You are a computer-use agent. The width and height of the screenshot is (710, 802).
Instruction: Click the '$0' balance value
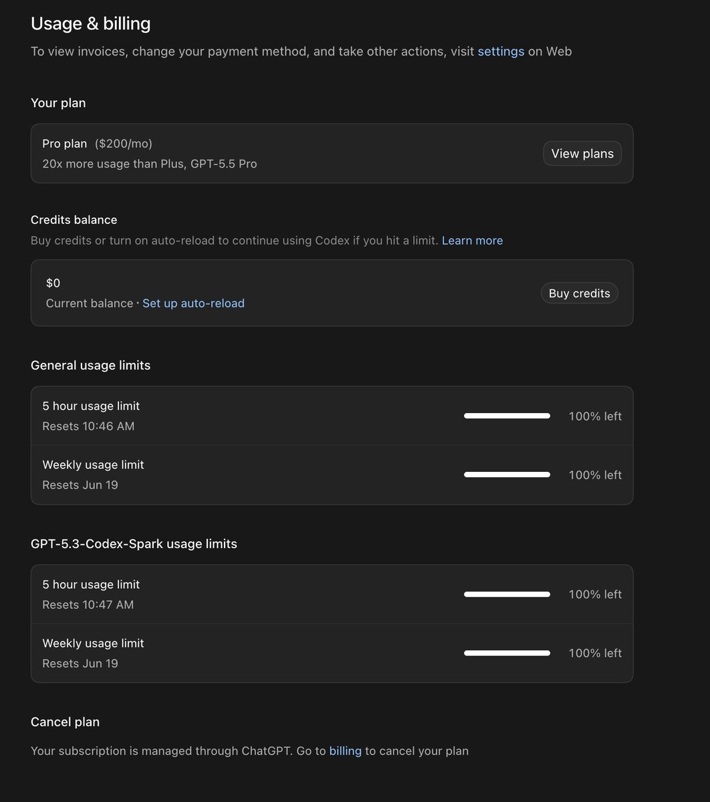coord(53,283)
